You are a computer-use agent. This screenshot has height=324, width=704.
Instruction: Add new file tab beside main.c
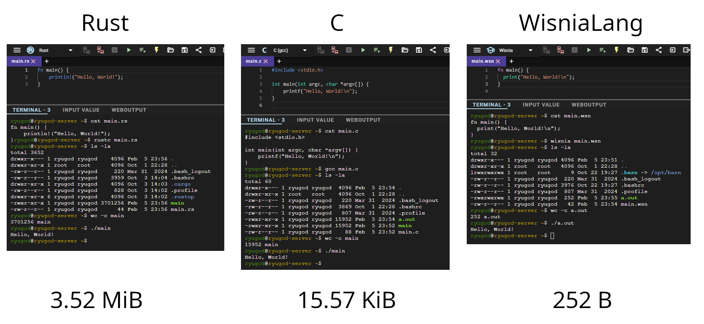click(x=279, y=61)
